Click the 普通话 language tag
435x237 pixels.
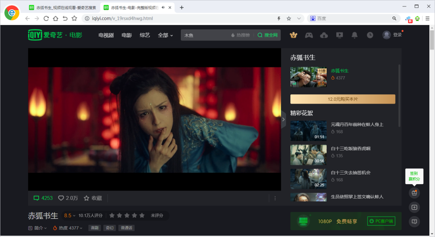tap(126, 228)
